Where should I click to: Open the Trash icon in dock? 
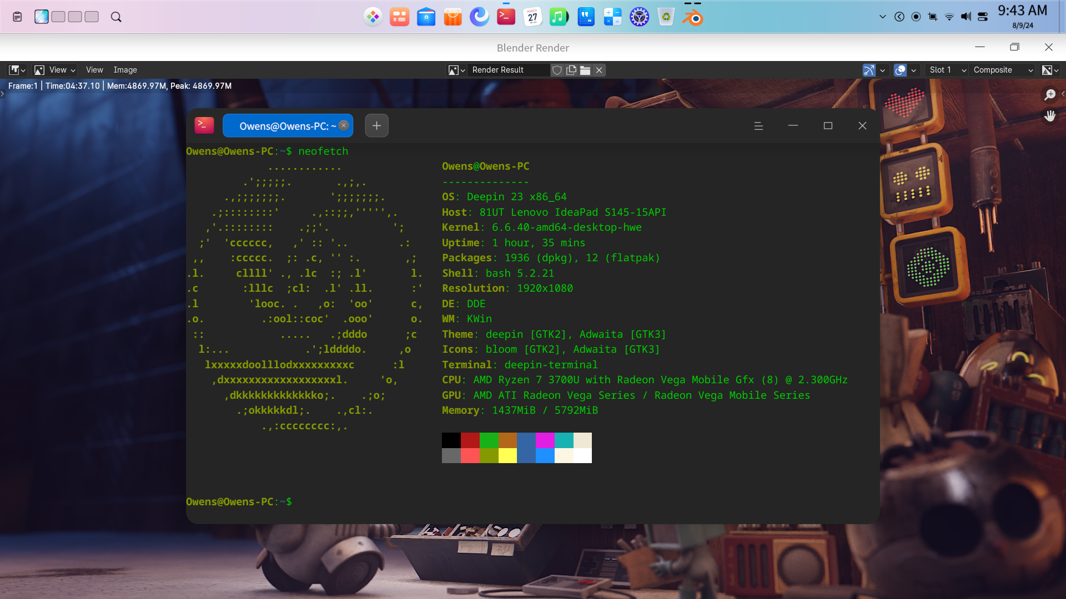pos(666,17)
